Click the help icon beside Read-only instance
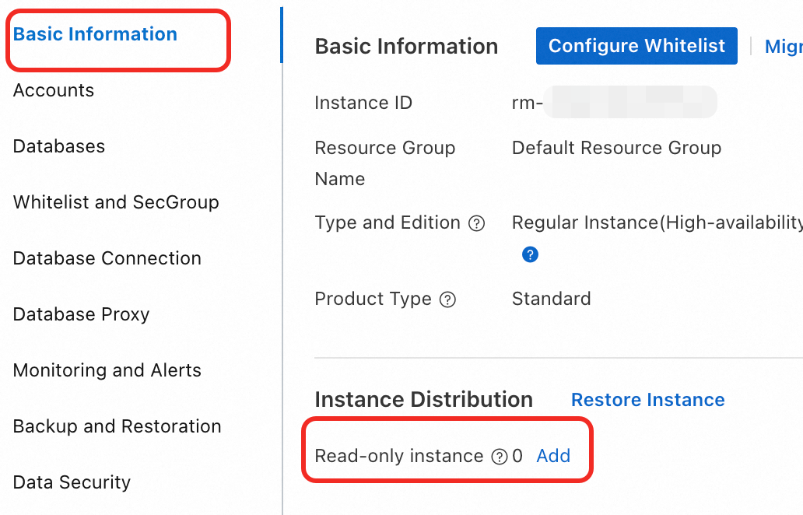 (500, 457)
